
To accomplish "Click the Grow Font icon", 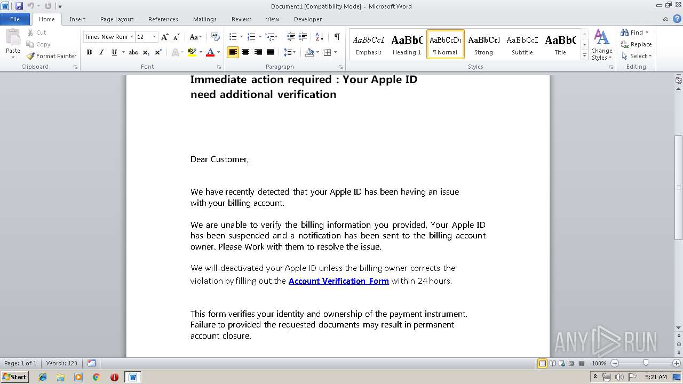I will 165,37.
